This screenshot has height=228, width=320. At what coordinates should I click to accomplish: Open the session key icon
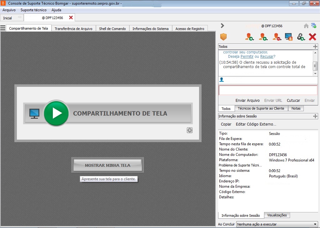[x=301, y=37]
